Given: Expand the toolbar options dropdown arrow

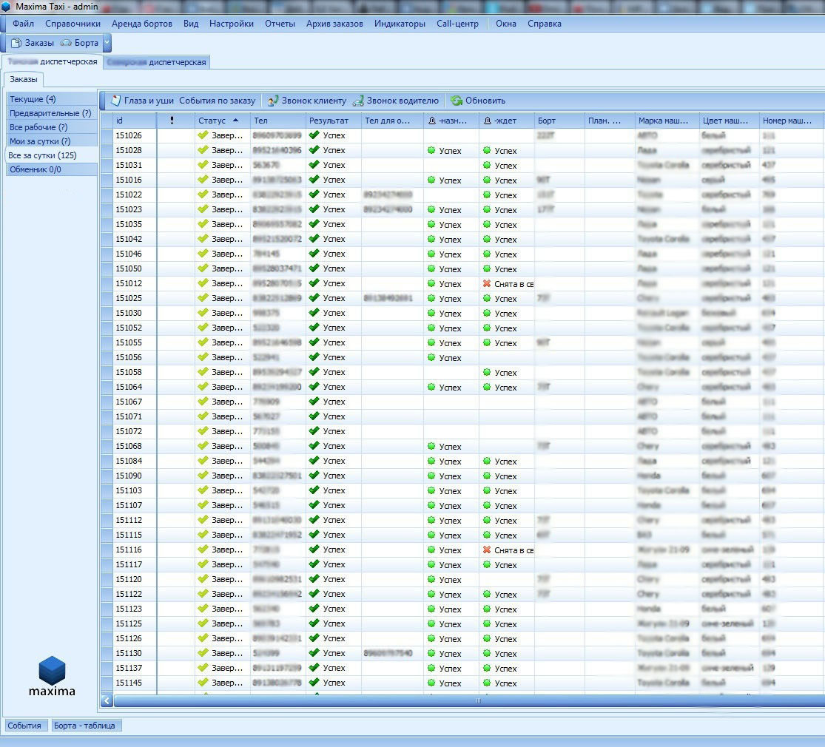Looking at the screenshot, I should (107, 43).
